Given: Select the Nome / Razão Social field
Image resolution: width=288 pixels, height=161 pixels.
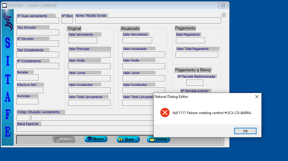Looking at the screenshot, I should click(148, 21).
